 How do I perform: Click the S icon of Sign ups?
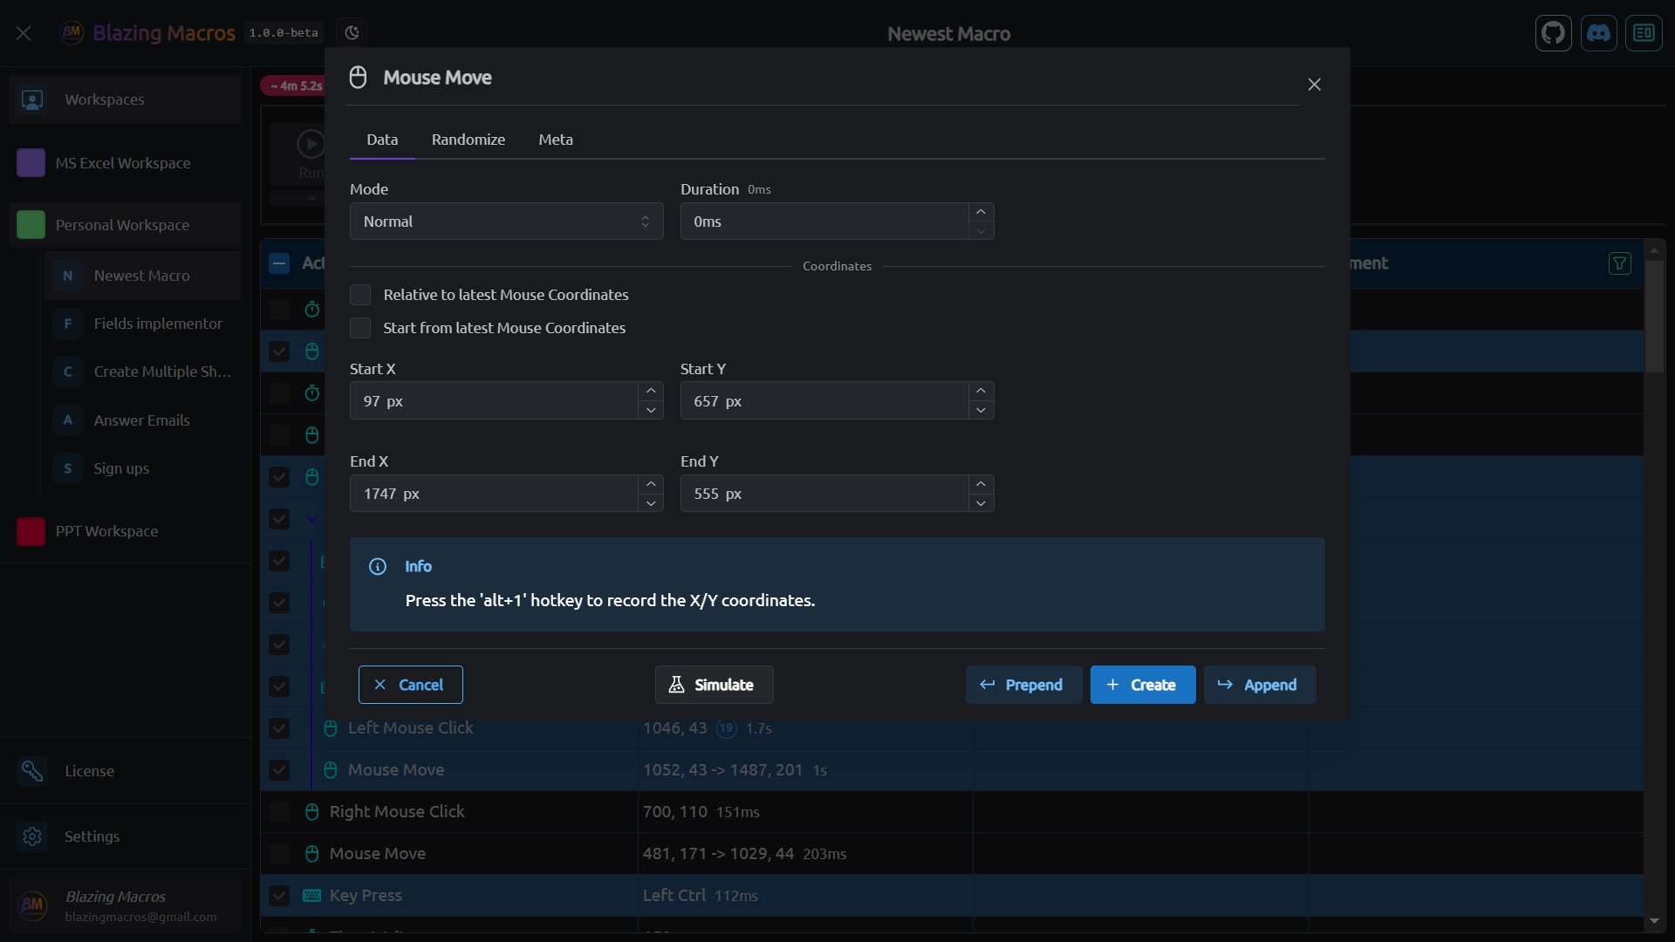point(68,468)
